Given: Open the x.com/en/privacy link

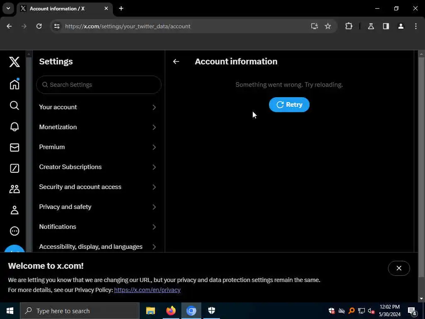Looking at the screenshot, I should (x=147, y=290).
